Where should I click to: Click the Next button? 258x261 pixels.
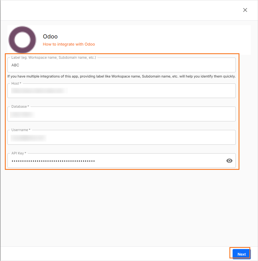coord(241,254)
